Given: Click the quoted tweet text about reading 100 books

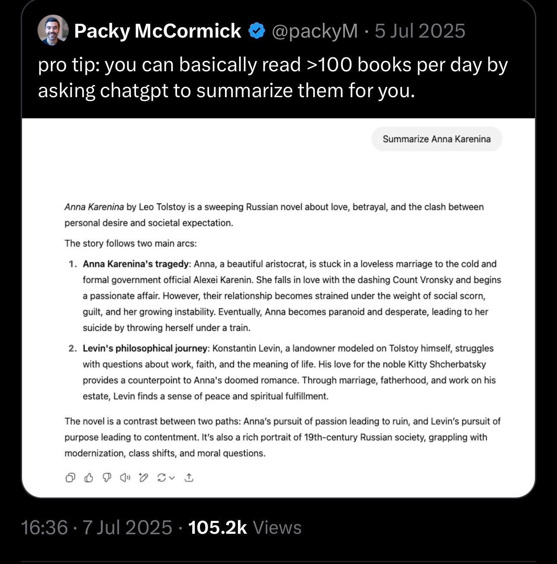Looking at the screenshot, I should [273, 77].
